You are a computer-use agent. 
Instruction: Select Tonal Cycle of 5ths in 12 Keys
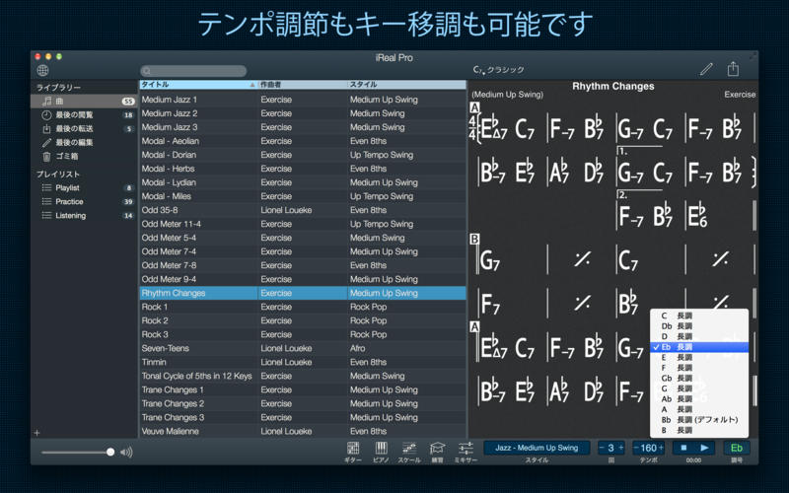point(303,376)
